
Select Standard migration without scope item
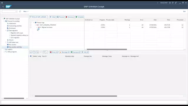pos(19,35)
